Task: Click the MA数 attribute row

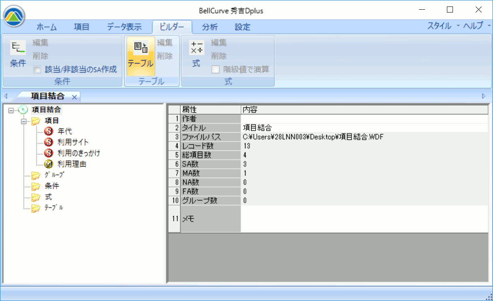Action: pyautogui.click(x=210, y=173)
